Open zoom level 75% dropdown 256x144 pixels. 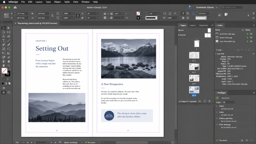point(23,142)
